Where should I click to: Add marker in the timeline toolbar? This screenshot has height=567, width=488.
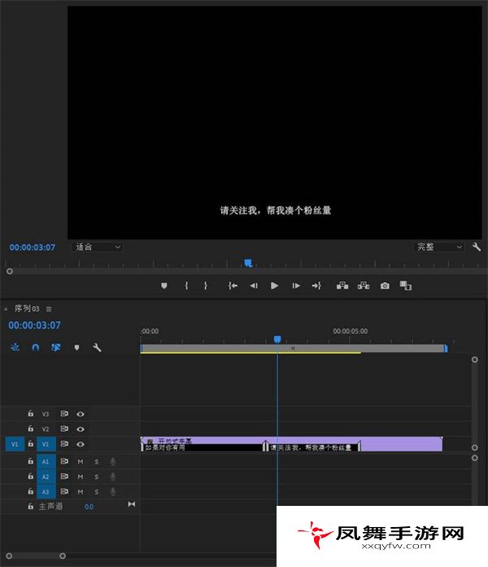coord(76,347)
